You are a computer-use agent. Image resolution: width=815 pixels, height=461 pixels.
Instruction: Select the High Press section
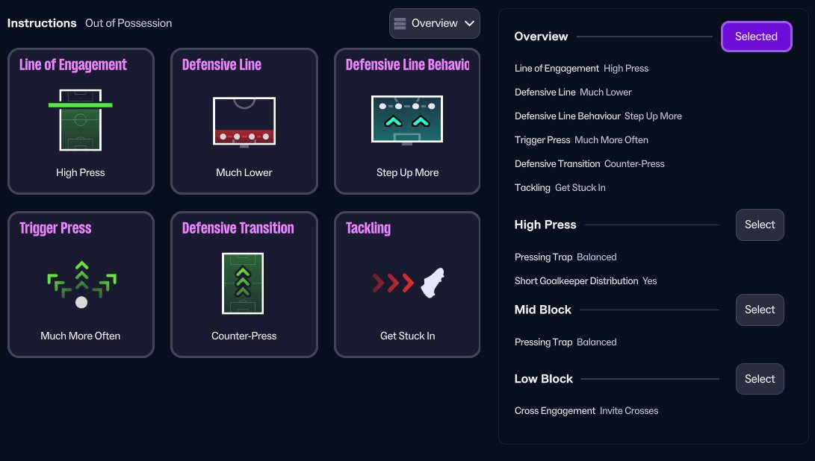pyautogui.click(x=759, y=225)
